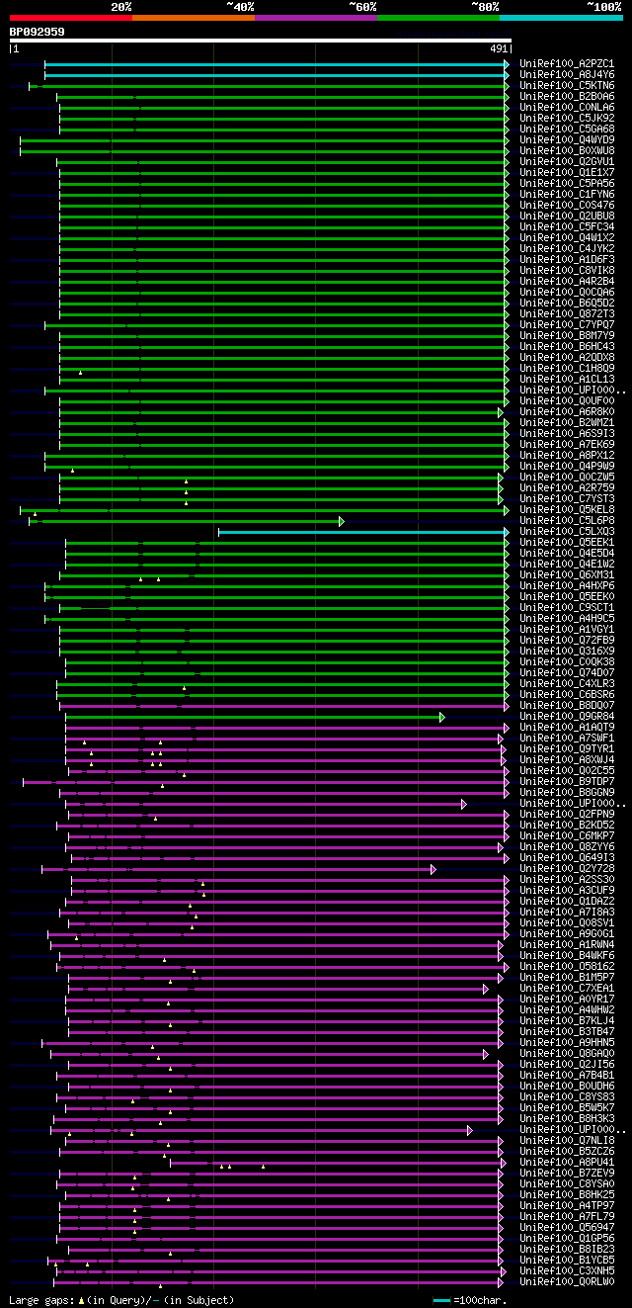632x1308 pixels.
Task: Select the UniRef100_Q2FPN9 label
Action: click(x=567, y=814)
